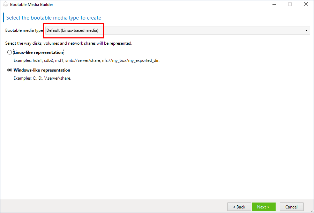Viewport: 314px width, 213px height.
Task: Click the "Linux-like representation" option label
Action: point(38,52)
